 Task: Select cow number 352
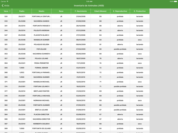click(x=6, y=49)
